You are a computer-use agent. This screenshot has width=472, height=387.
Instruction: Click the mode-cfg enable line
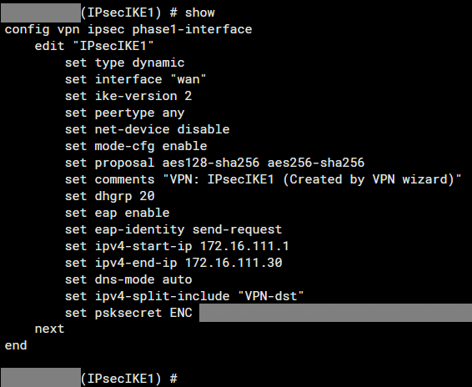[x=136, y=146]
